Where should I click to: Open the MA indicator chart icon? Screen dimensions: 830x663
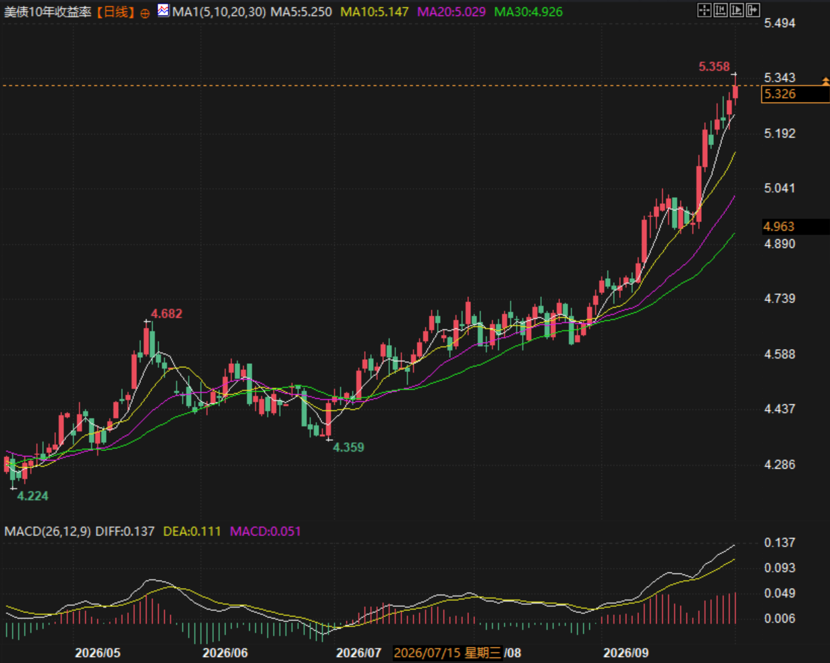163,10
